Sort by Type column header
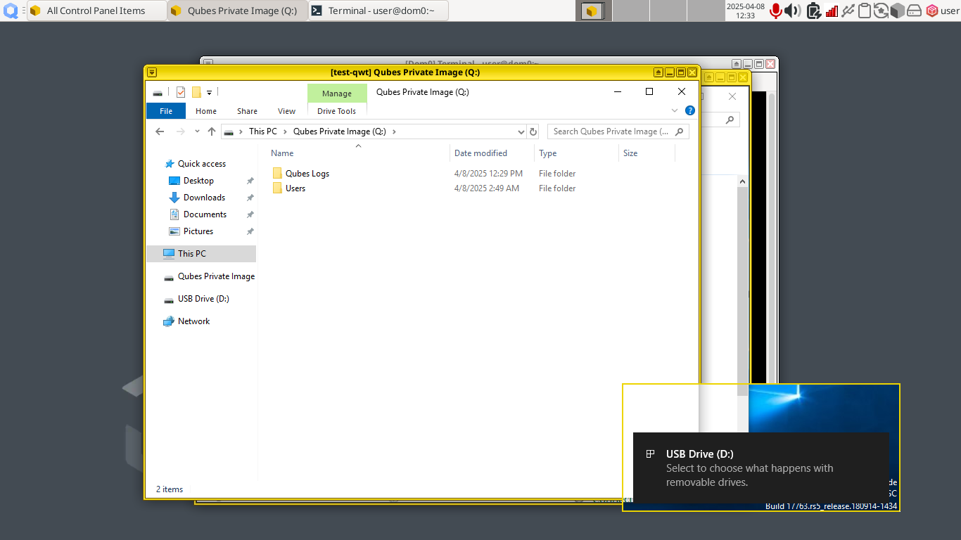 [x=576, y=153]
